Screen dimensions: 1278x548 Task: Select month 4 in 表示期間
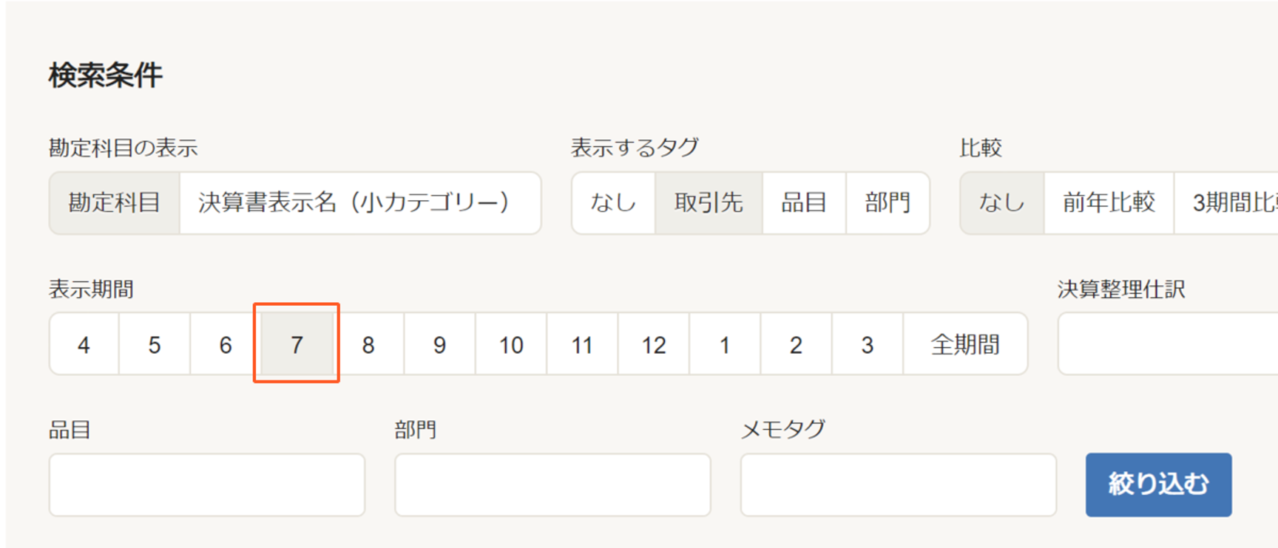point(84,344)
